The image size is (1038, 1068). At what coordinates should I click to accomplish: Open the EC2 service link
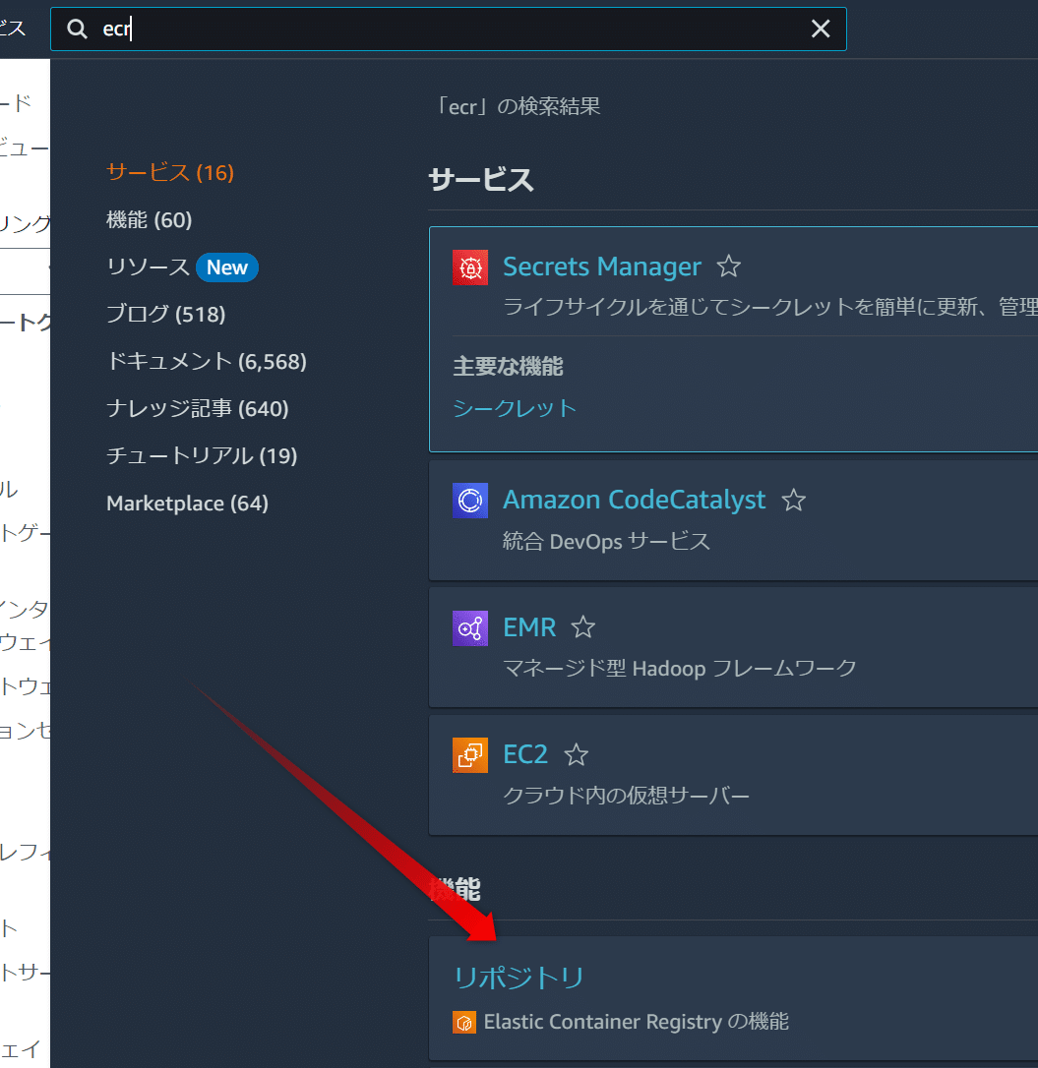(524, 754)
